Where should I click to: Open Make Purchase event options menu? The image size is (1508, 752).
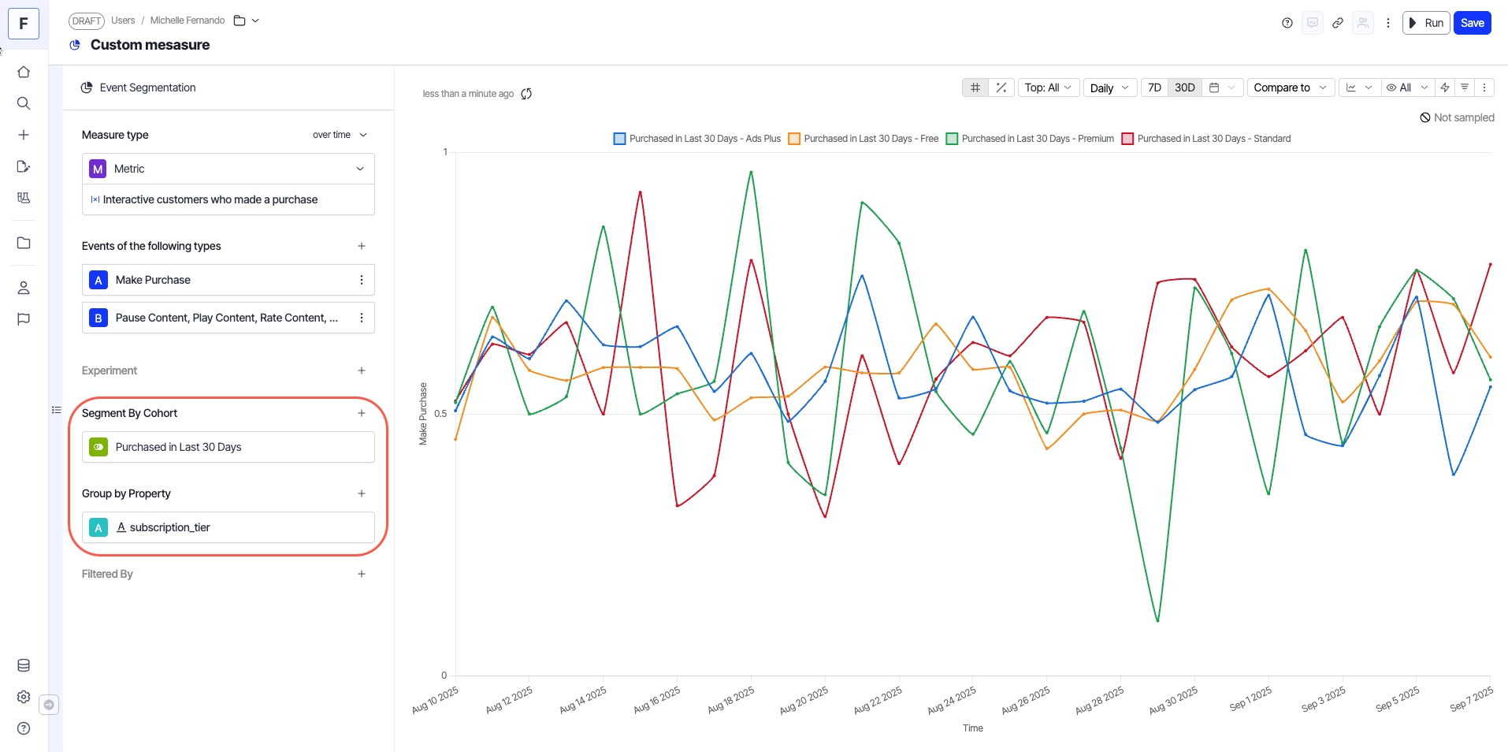(362, 280)
